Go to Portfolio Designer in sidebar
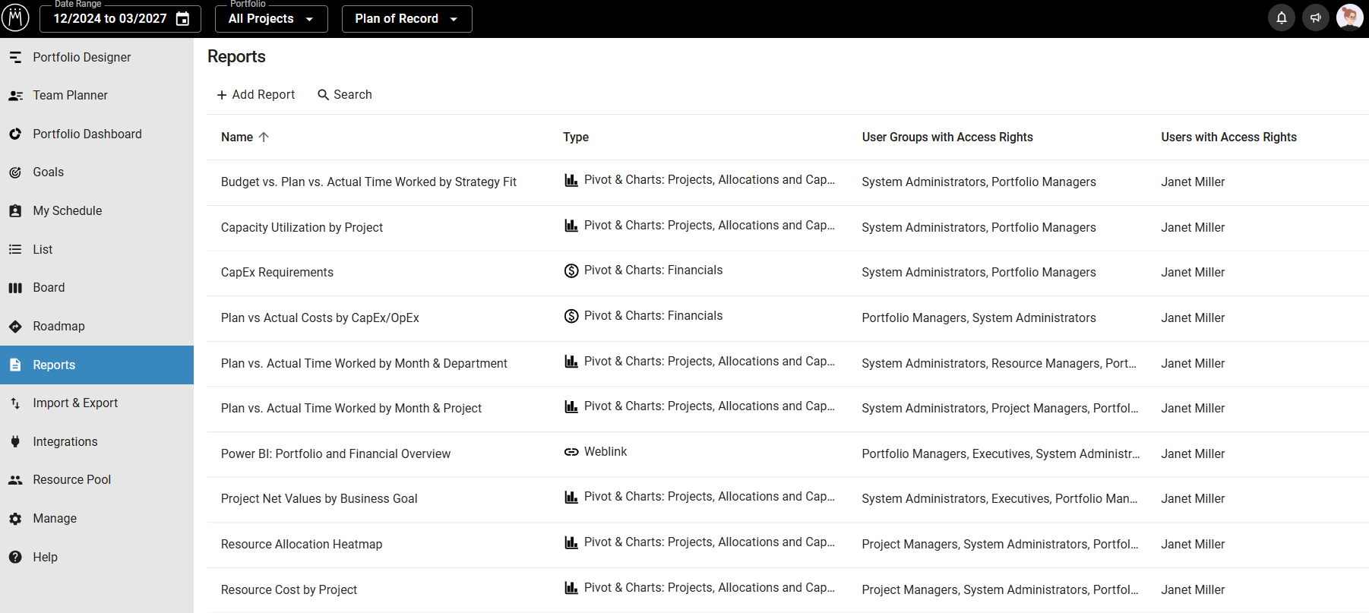 point(82,57)
